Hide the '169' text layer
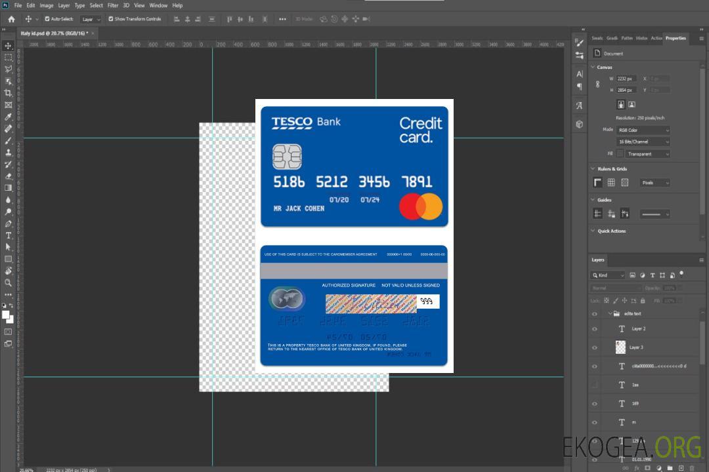The width and height of the screenshot is (709, 472). [595, 404]
